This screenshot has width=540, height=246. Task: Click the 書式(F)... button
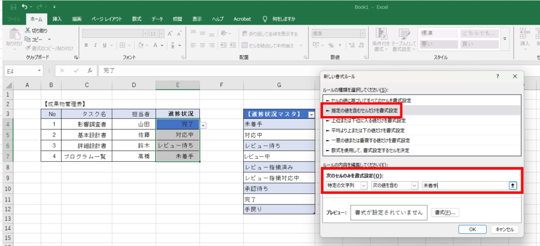(x=445, y=212)
